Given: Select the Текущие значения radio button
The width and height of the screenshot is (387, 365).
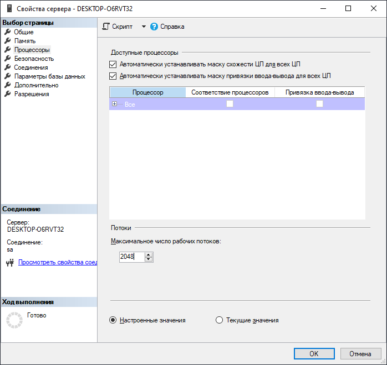Looking at the screenshot, I should coord(219,320).
